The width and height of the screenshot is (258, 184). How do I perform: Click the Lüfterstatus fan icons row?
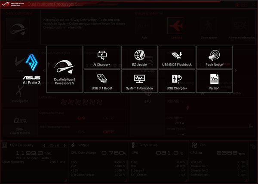click(82, 102)
